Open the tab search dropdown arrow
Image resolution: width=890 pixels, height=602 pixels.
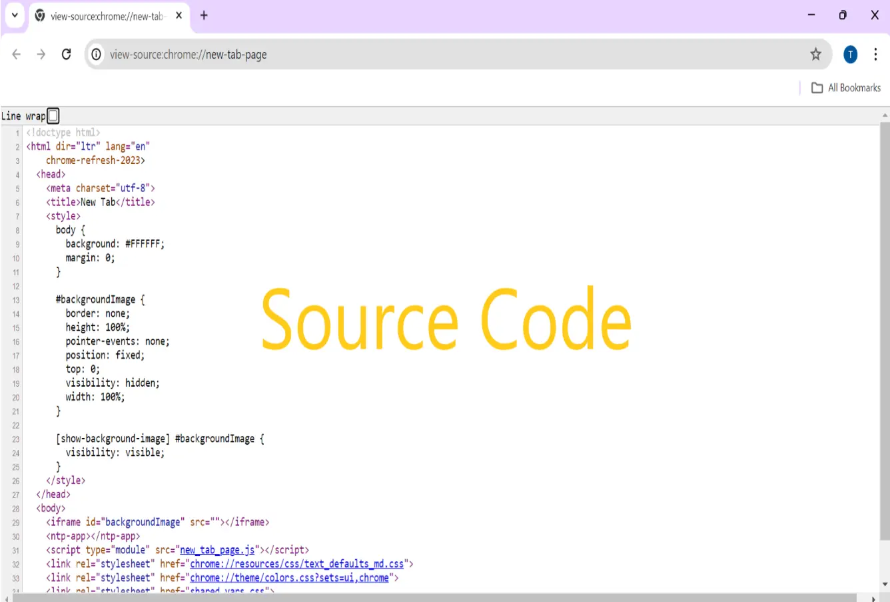[15, 15]
